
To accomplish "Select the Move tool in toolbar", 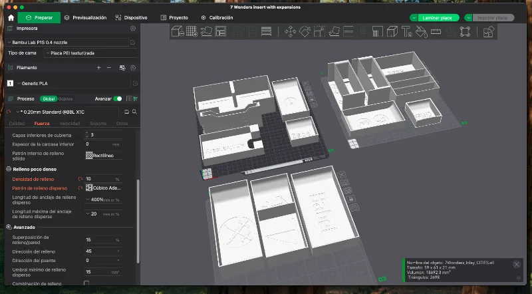I will pyautogui.click(x=290, y=32).
